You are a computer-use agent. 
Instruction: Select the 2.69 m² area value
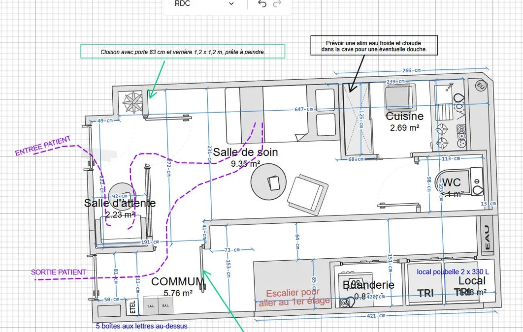(x=405, y=127)
